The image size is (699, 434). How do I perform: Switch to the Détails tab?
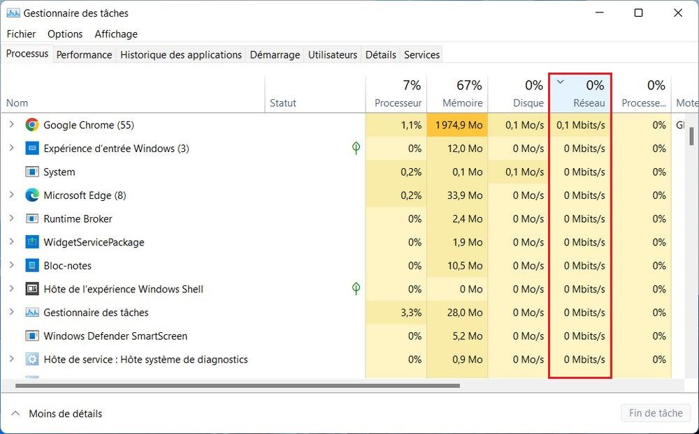point(381,54)
